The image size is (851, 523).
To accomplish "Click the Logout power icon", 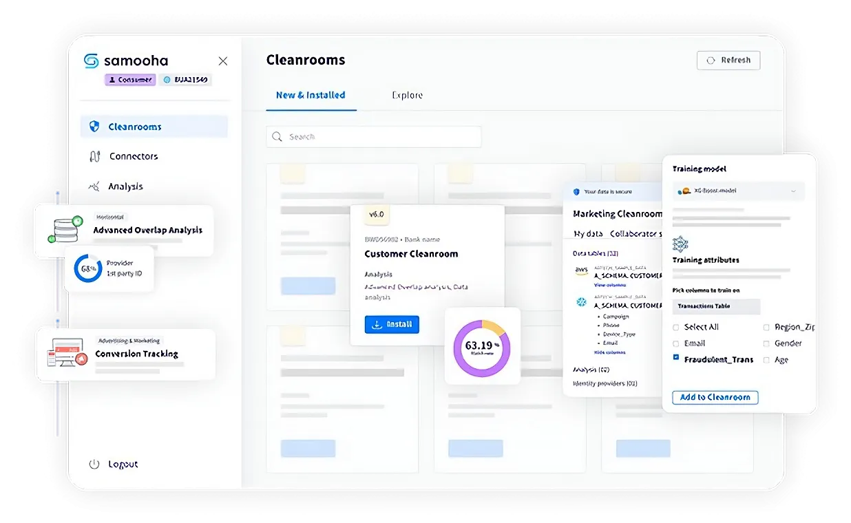I will click(94, 465).
